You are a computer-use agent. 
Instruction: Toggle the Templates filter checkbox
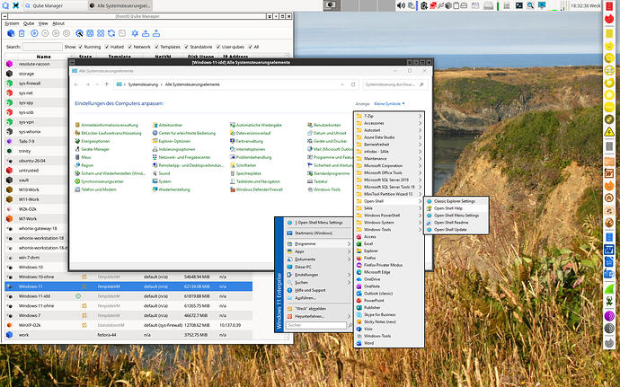[156, 47]
